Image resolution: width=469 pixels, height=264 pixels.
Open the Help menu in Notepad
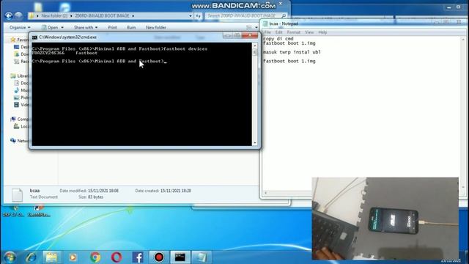click(322, 32)
